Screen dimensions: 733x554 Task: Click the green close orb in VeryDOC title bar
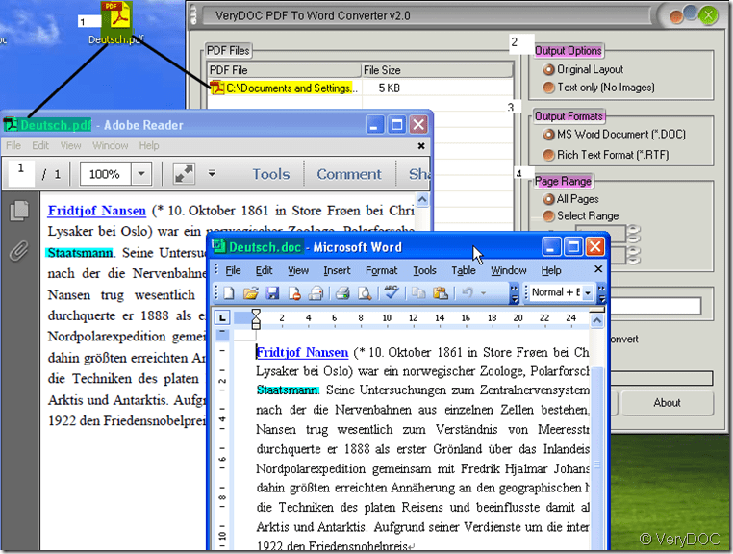pos(709,15)
